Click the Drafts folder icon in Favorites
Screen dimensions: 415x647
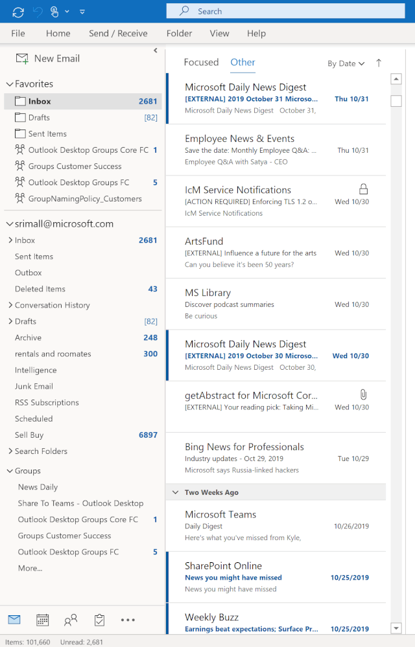(20, 118)
